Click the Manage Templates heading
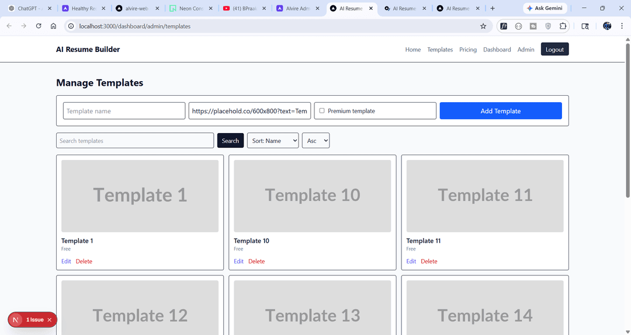This screenshot has width=631, height=335. [100, 83]
